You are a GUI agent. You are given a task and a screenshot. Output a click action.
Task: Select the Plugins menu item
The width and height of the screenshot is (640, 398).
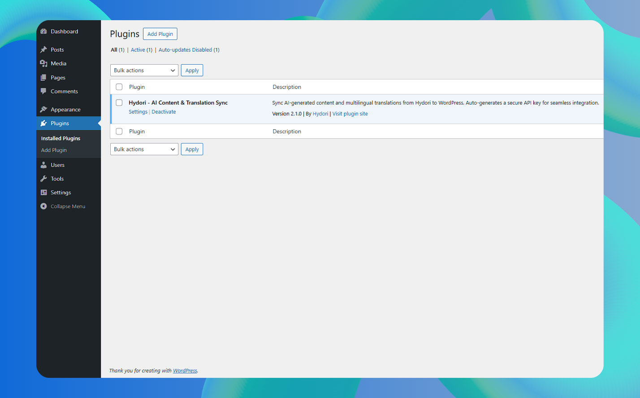click(69, 123)
